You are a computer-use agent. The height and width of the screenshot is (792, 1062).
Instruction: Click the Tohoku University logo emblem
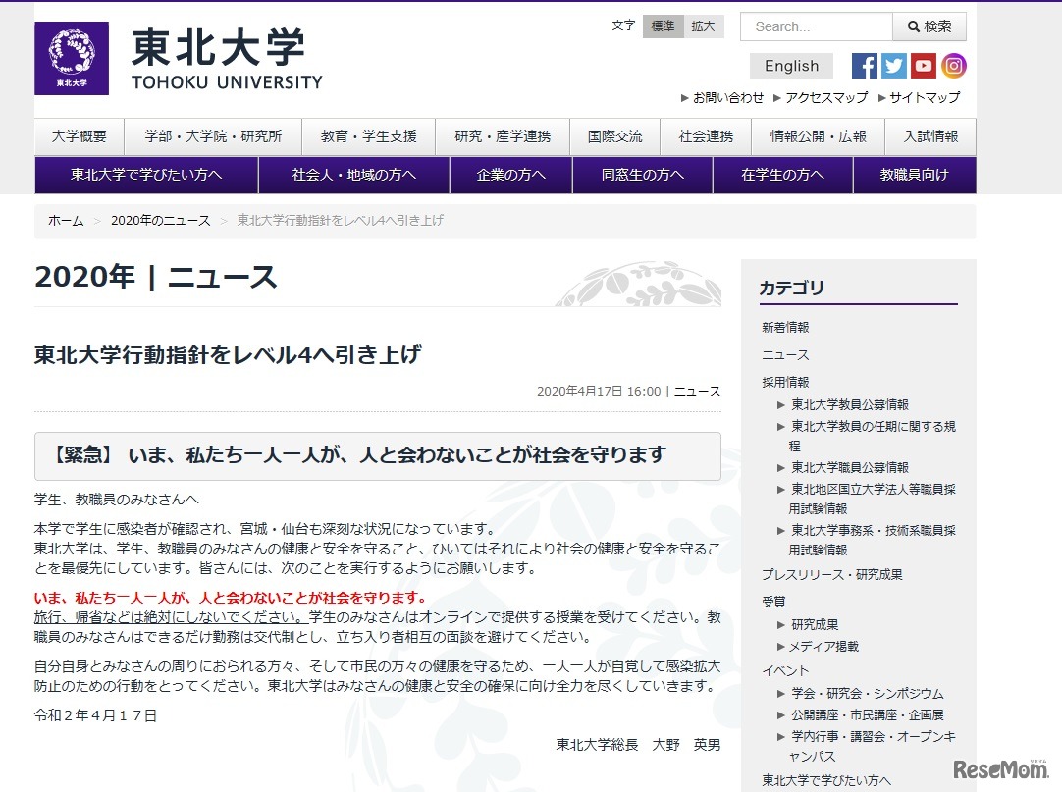[x=71, y=58]
